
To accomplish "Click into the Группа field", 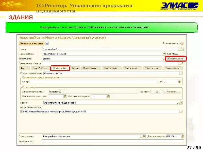I will click(x=110, y=49).
